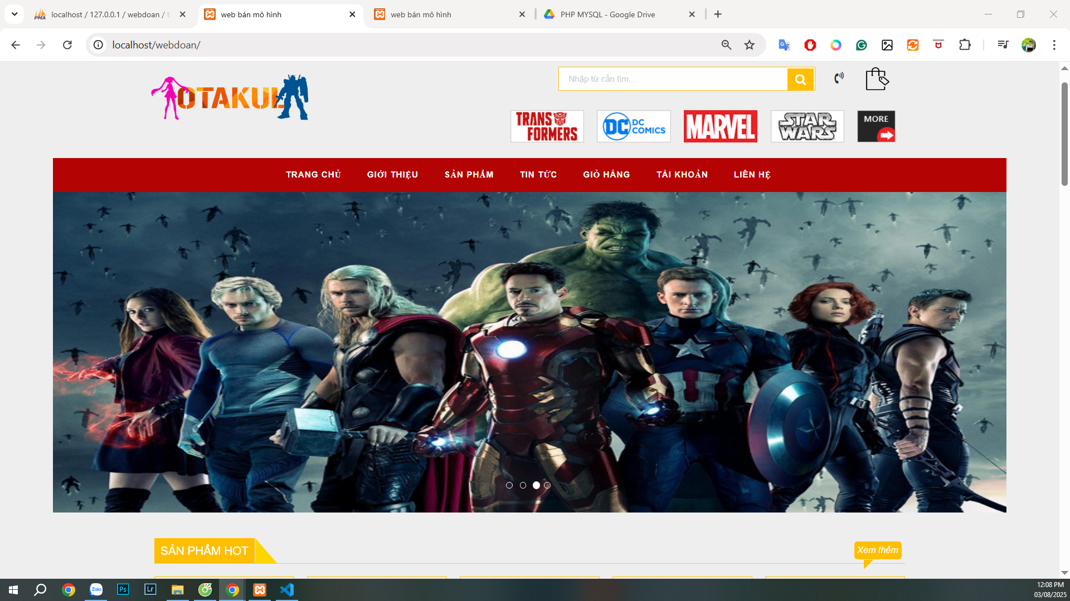
Task: Open the red pocket-style extension icon
Action: [938, 45]
